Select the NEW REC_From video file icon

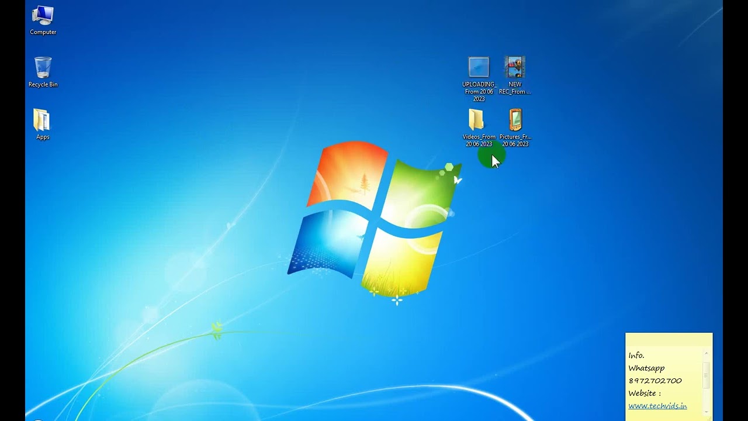pyautogui.click(x=515, y=75)
